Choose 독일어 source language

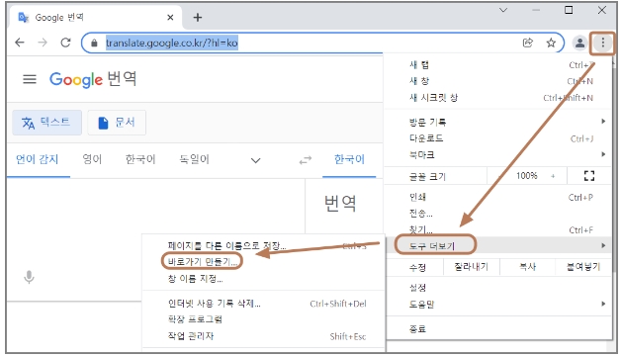194,159
